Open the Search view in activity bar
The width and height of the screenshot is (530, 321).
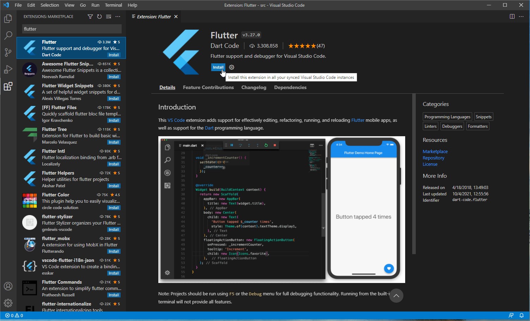(8, 35)
